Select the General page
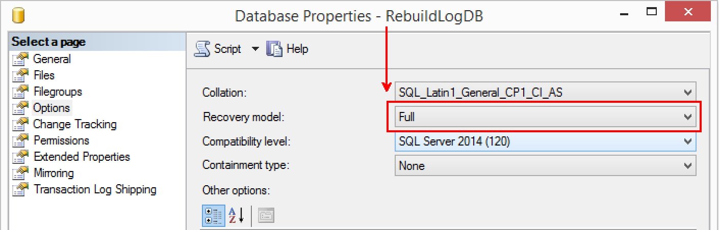This screenshot has width=719, height=230. pos(52,59)
